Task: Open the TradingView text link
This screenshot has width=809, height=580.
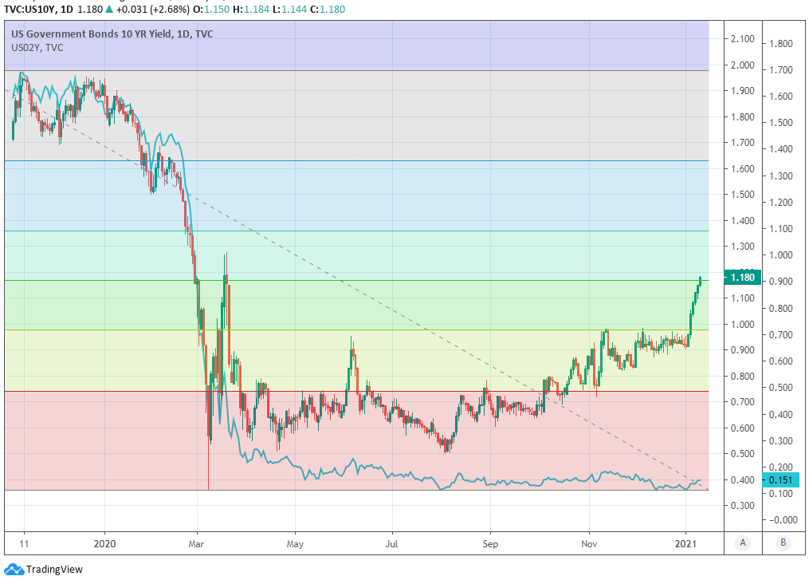Action: pyautogui.click(x=54, y=570)
